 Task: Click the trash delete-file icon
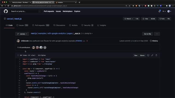pyautogui.click(x=156, y=55)
